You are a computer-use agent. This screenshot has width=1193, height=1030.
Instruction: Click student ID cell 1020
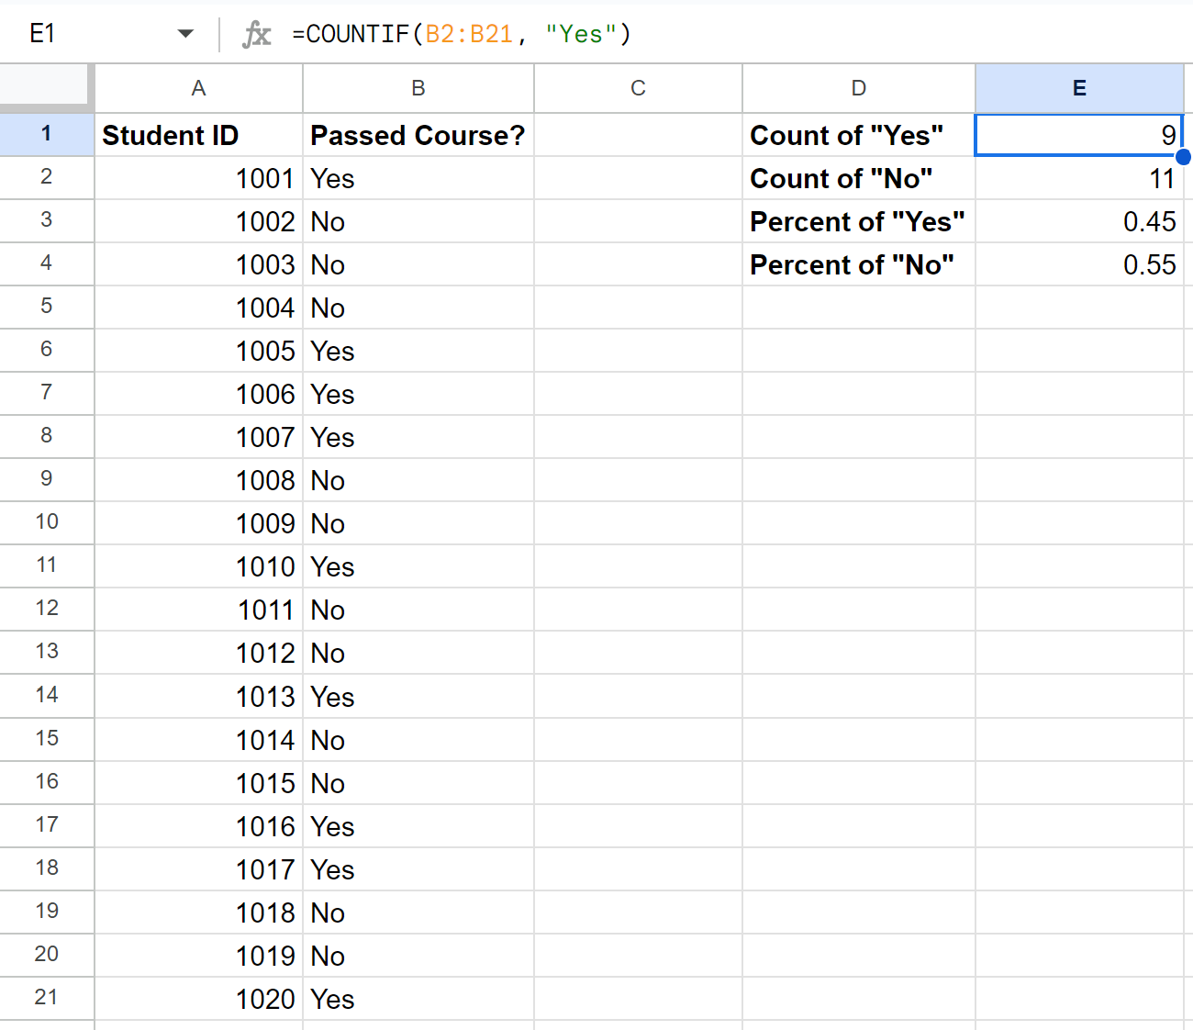198,999
